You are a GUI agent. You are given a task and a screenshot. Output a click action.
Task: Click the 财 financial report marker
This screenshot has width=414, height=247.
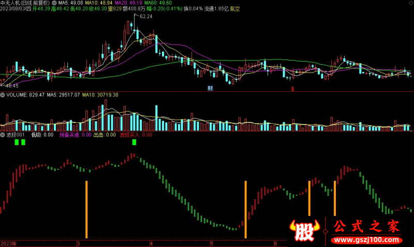pos(210,88)
